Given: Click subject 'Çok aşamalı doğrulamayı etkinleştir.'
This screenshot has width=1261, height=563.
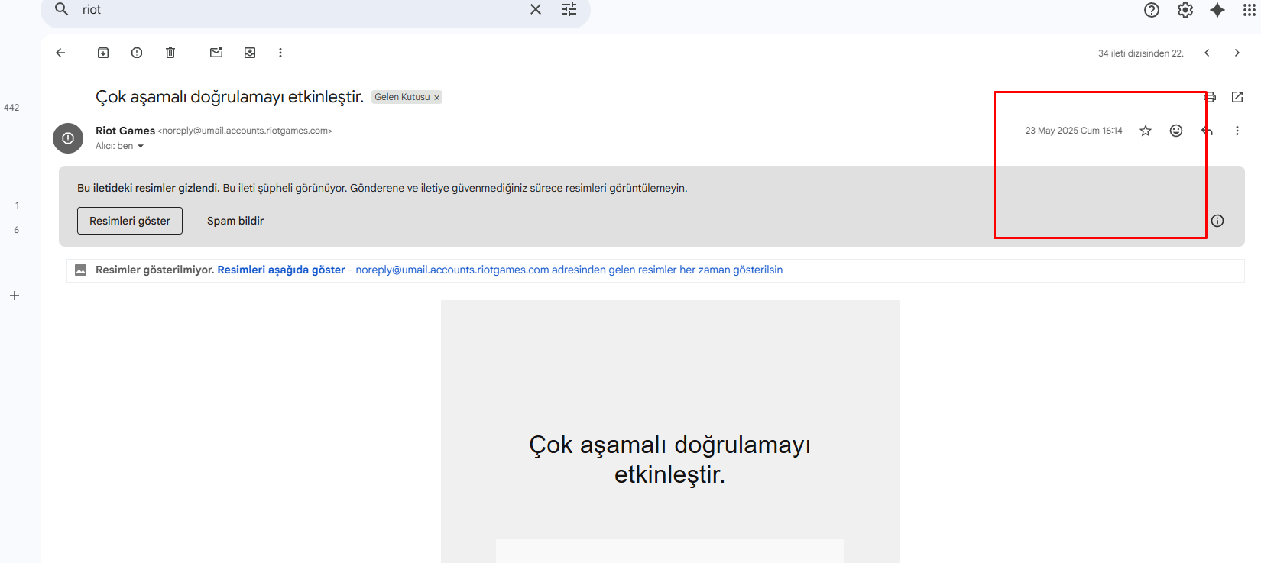Looking at the screenshot, I should [229, 97].
